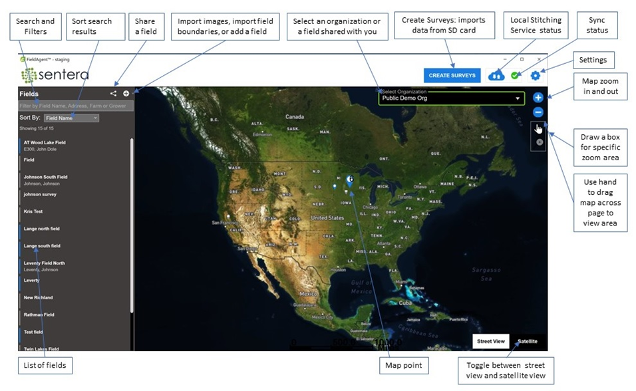Select Johnson South Field in list

[45, 177]
